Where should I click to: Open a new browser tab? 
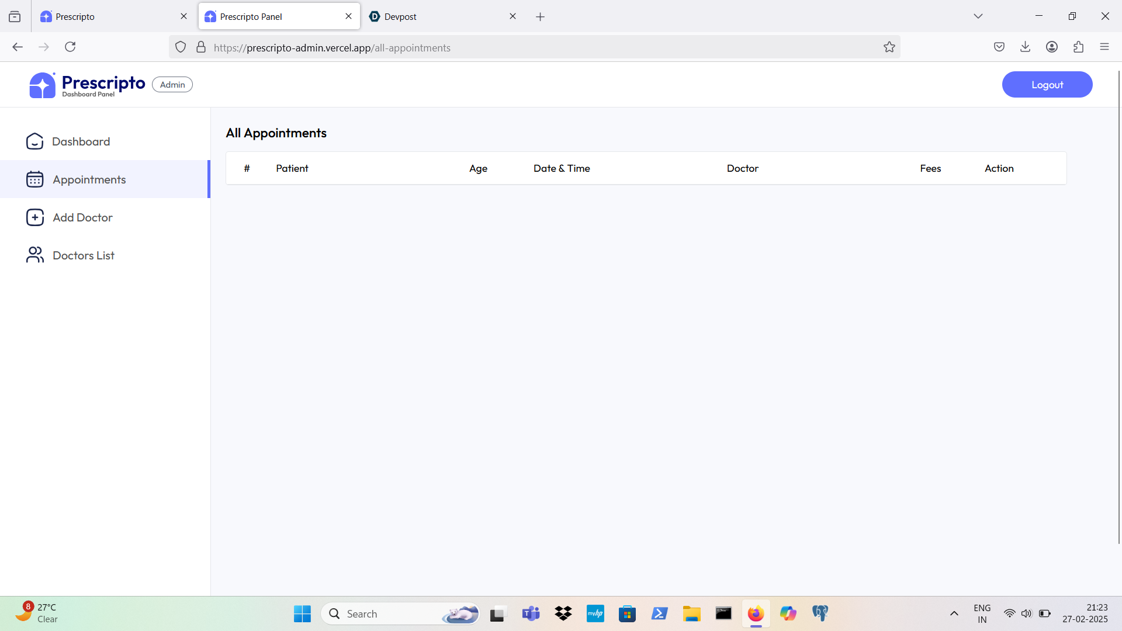(540, 17)
